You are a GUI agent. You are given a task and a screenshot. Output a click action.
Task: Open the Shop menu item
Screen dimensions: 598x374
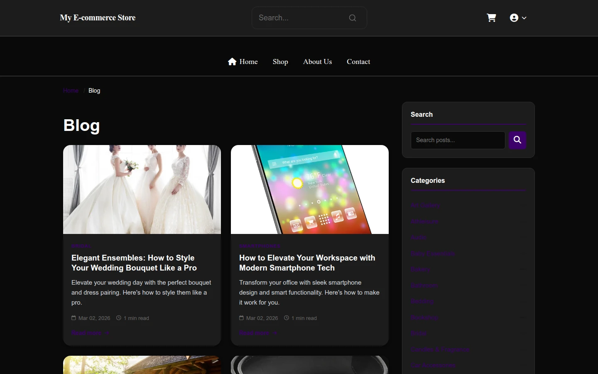[280, 62]
